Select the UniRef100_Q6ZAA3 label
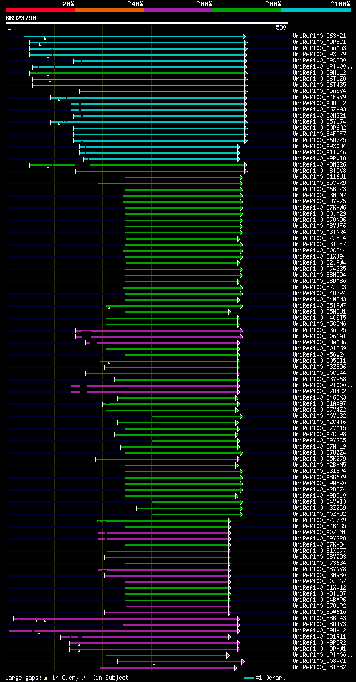Screen dimensions: 356x682 (x=319, y=109)
